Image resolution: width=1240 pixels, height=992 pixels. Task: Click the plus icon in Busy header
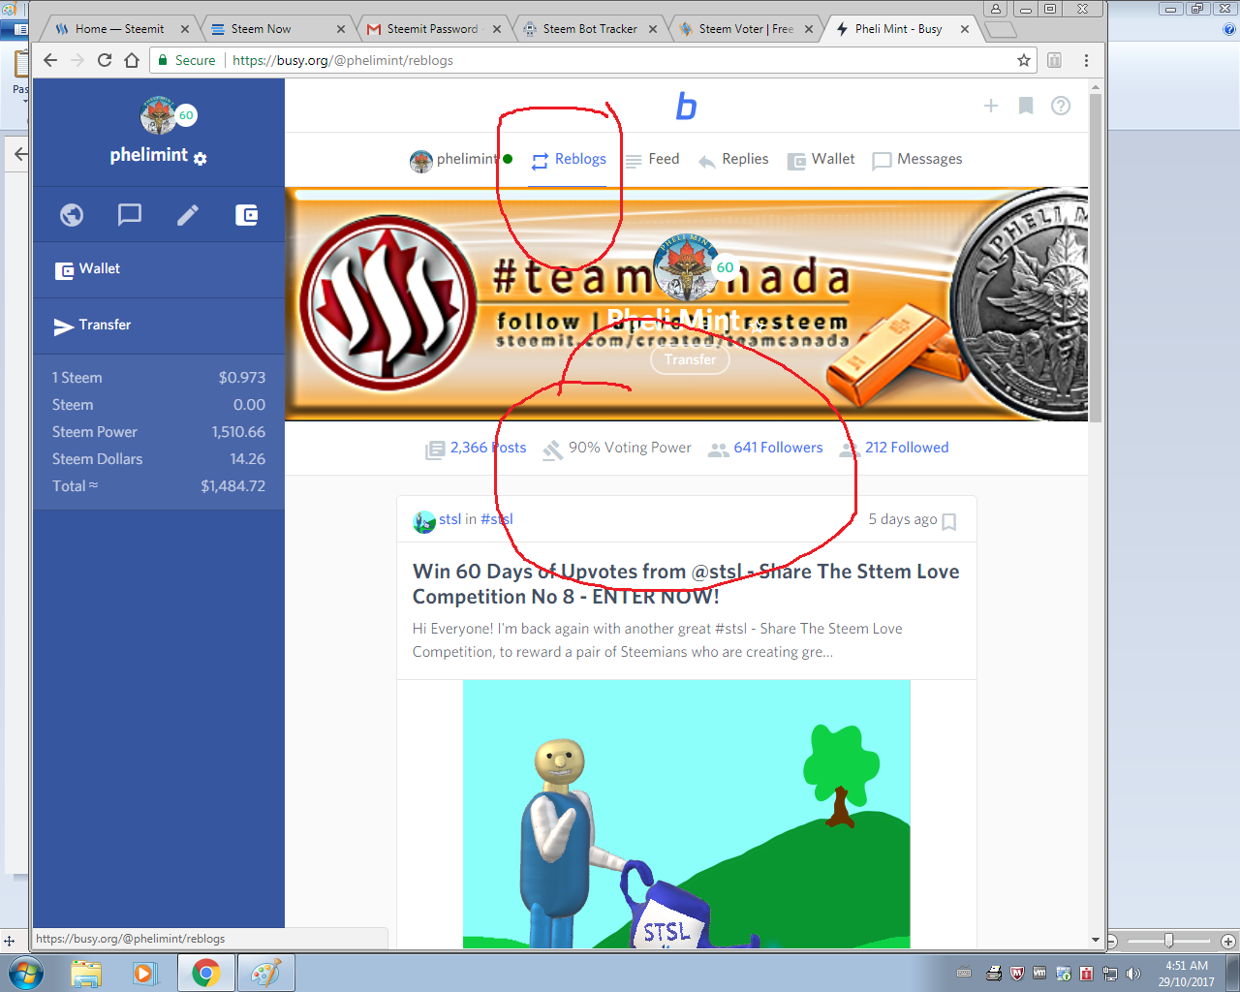[x=991, y=106]
